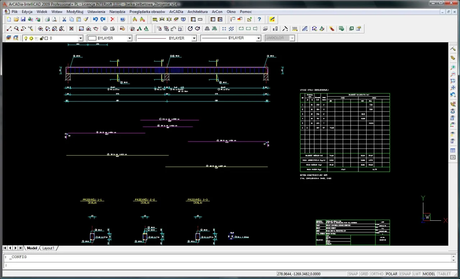Image resolution: width=460 pixels, height=279 pixels.
Task: Click the Print icon in toolbar
Action: coord(47,19)
